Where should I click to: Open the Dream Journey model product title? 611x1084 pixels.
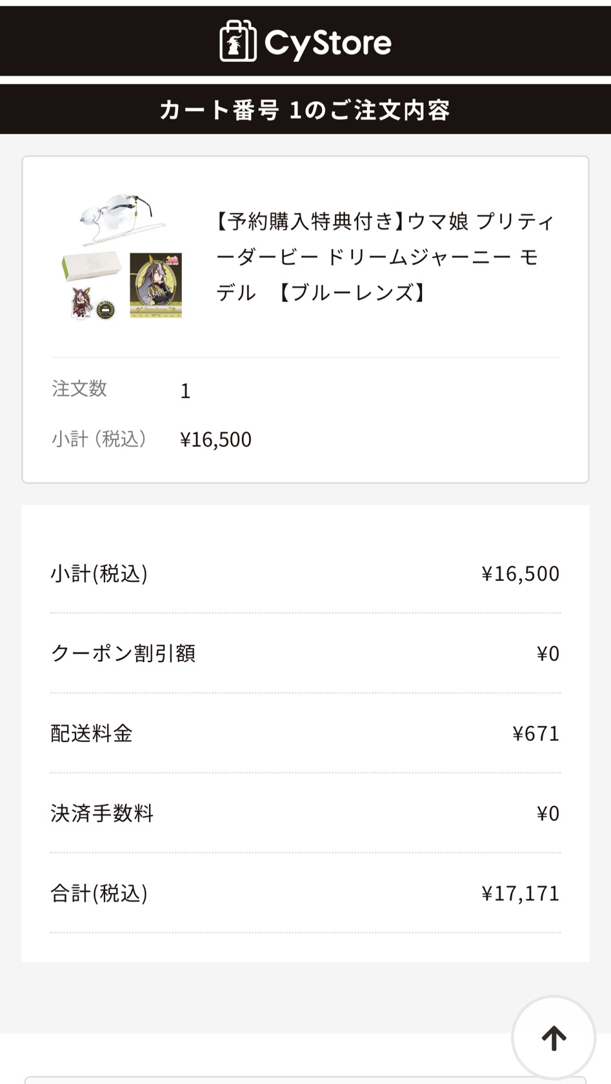coord(385,257)
